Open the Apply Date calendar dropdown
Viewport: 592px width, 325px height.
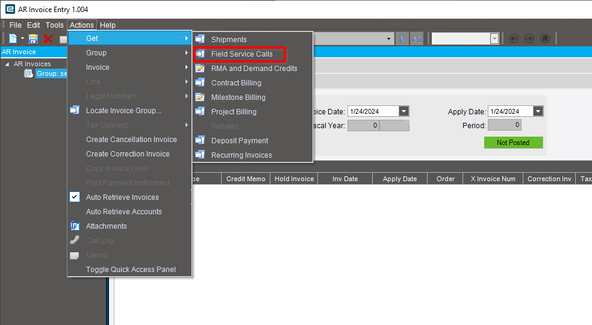[x=538, y=111]
